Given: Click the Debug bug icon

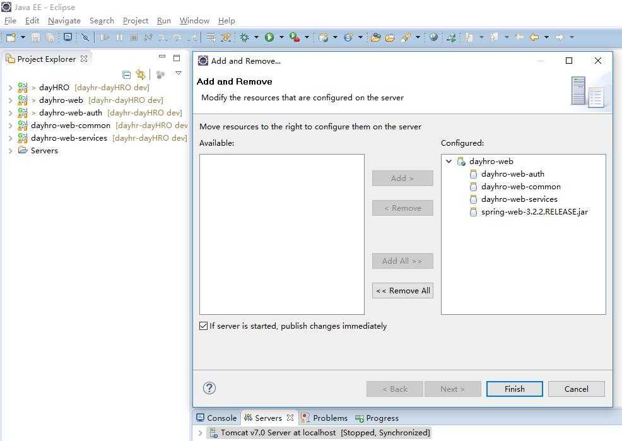Looking at the screenshot, I should tap(244, 37).
